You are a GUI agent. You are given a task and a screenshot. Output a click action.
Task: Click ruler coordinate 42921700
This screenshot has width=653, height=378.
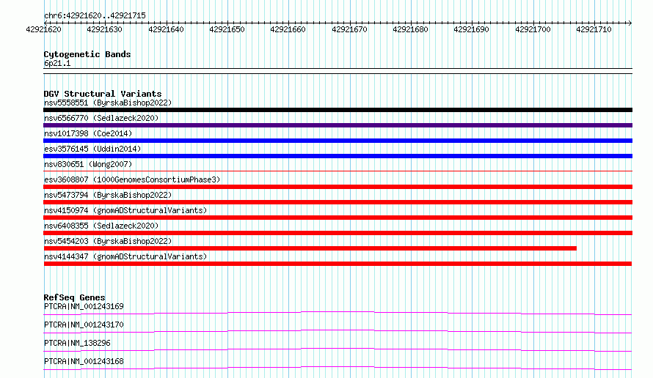533,29
